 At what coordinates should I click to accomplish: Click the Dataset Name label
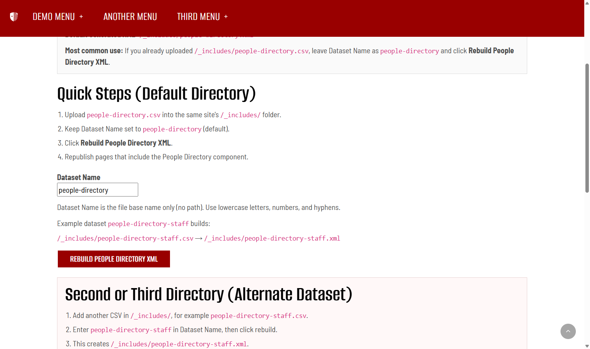click(x=78, y=177)
